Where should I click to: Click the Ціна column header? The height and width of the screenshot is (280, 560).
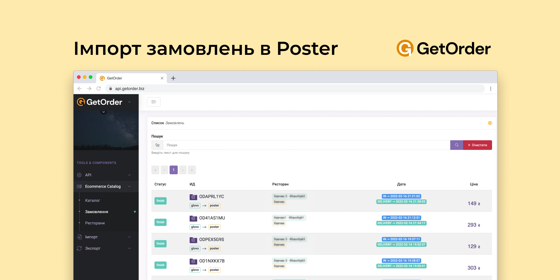(474, 184)
